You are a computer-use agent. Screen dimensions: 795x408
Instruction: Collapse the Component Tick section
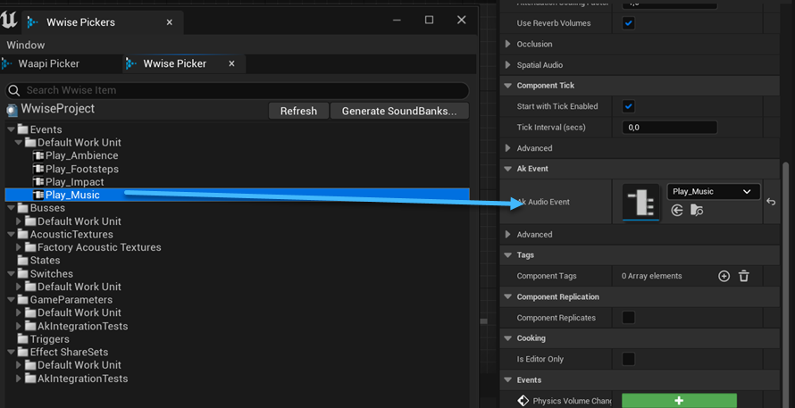(x=508, y=86)
